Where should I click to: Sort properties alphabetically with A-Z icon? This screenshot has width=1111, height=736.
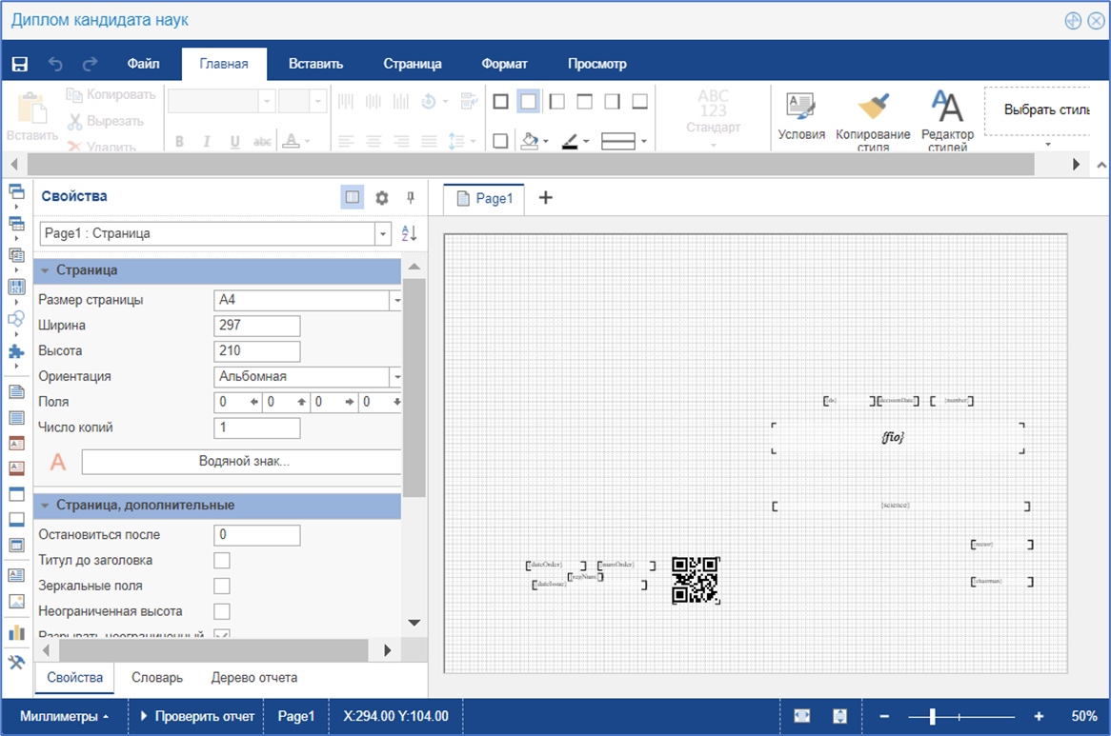[409, 233]
